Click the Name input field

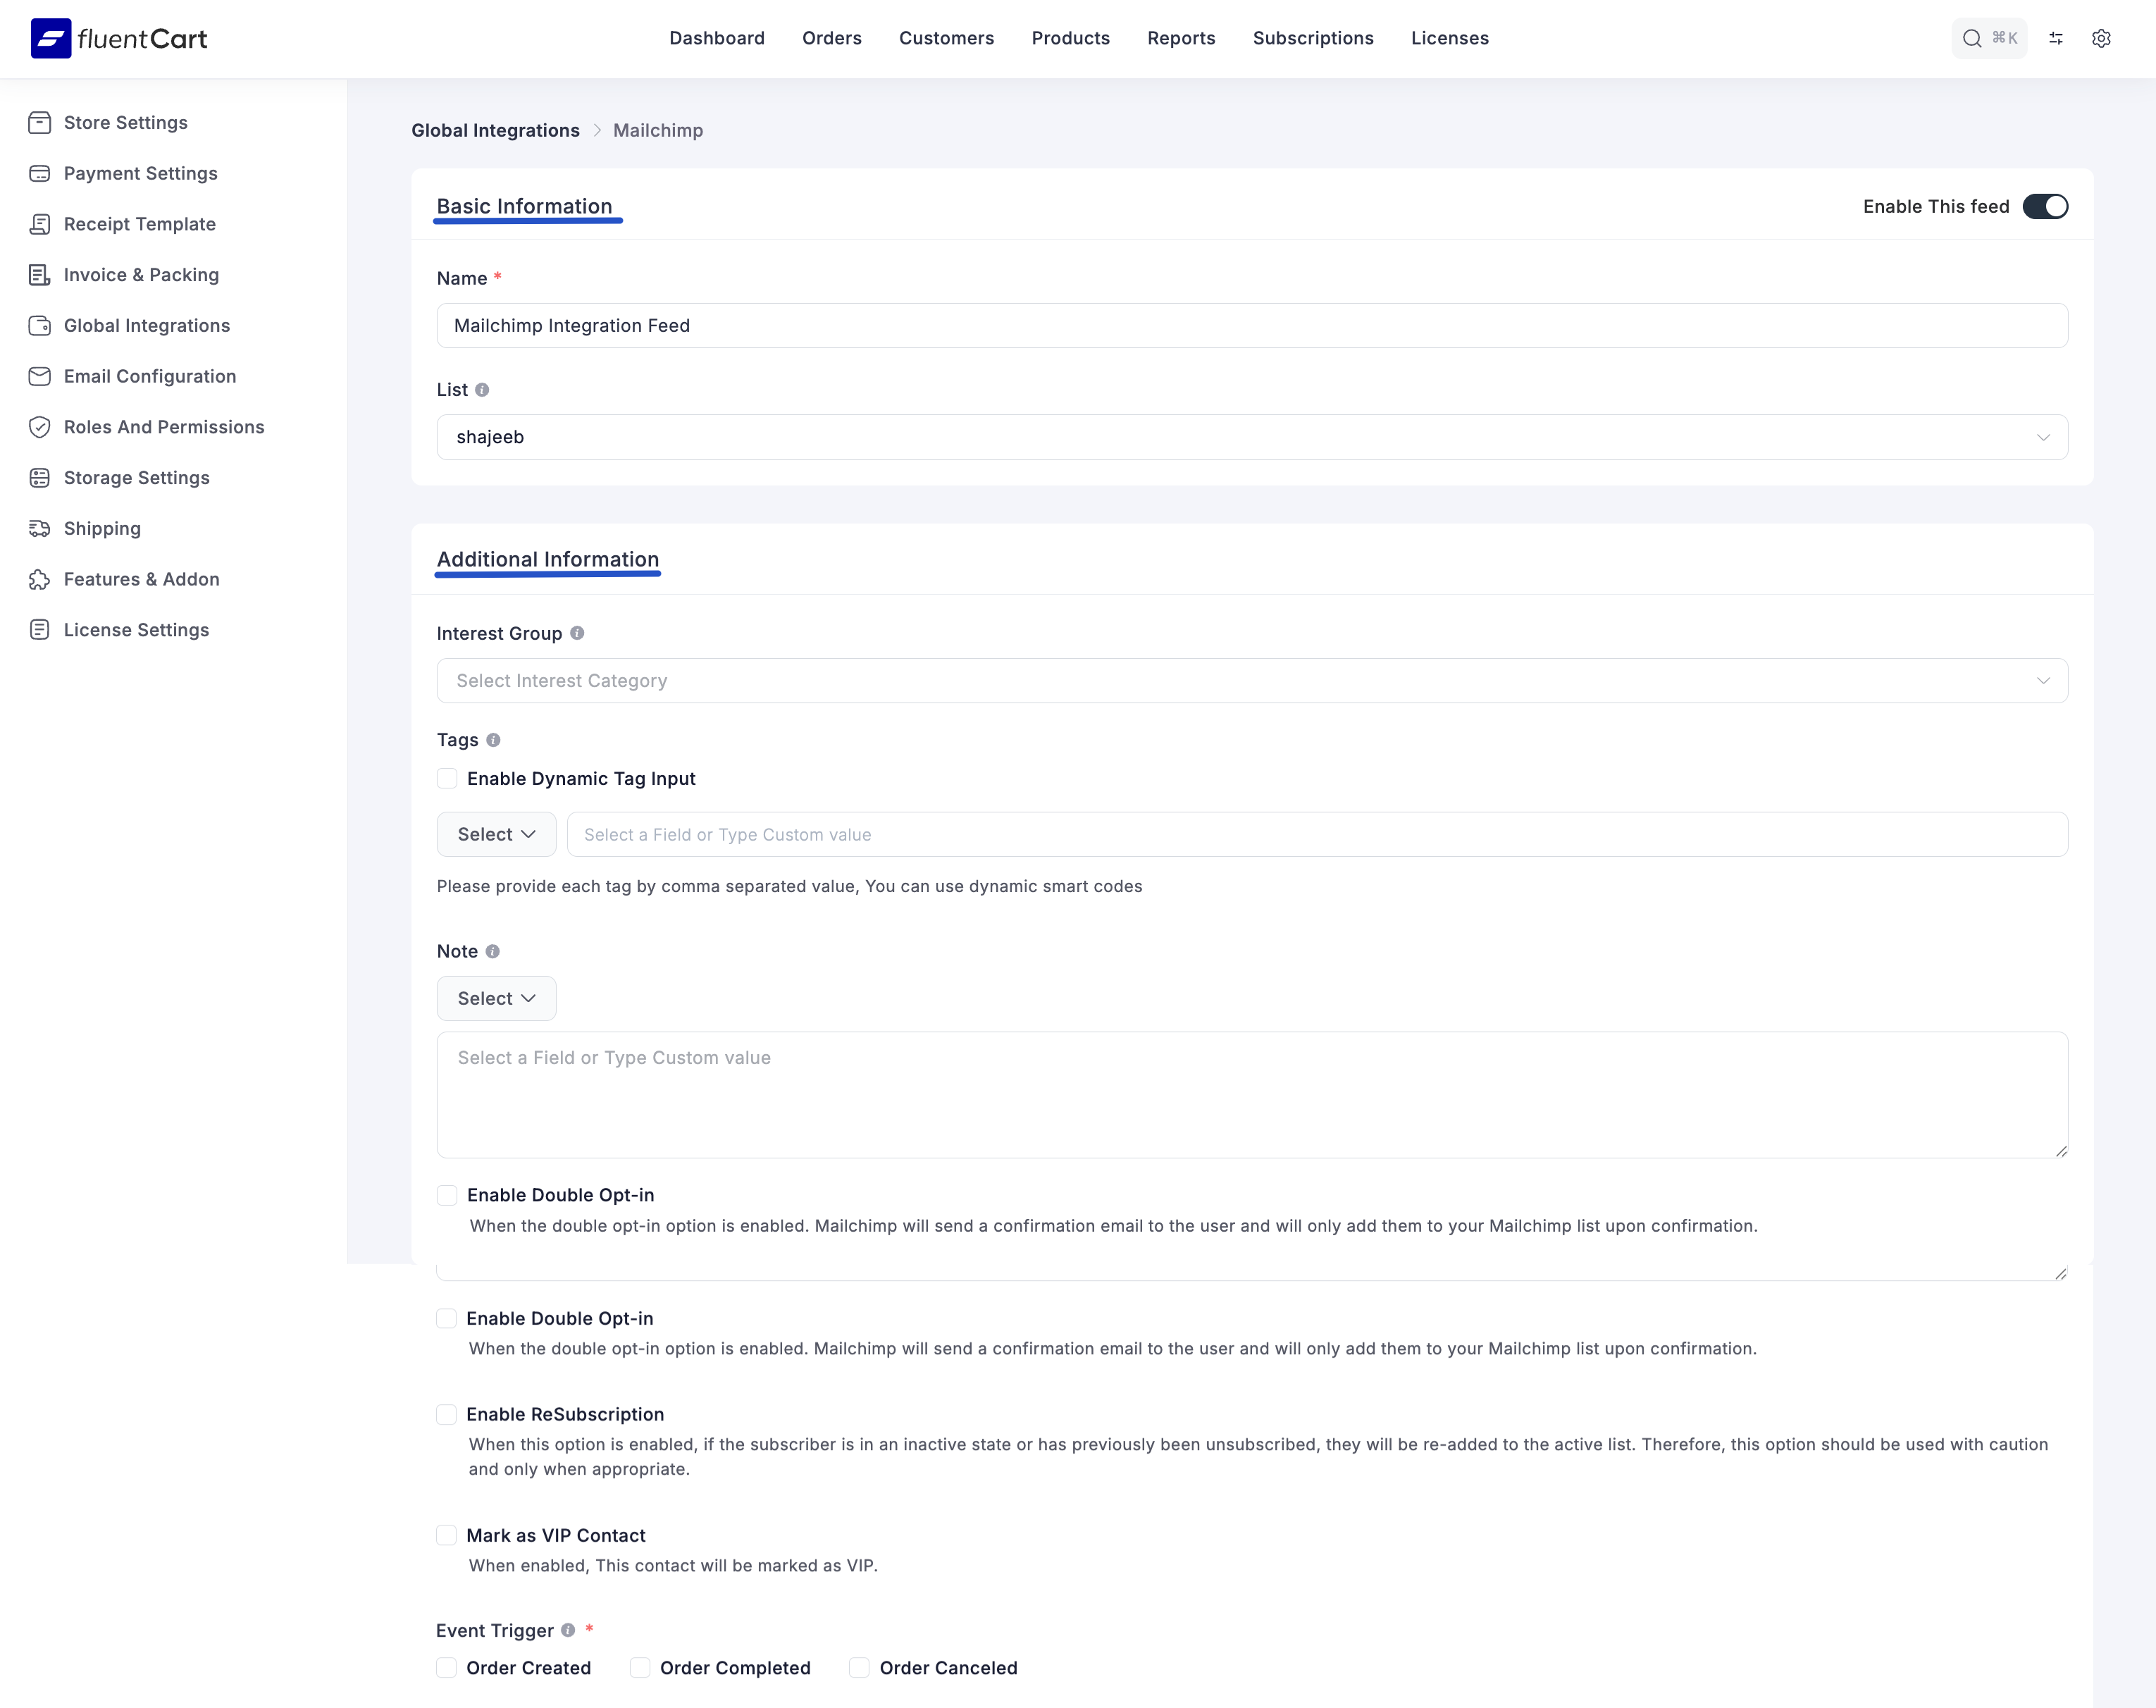[1251, 325]
